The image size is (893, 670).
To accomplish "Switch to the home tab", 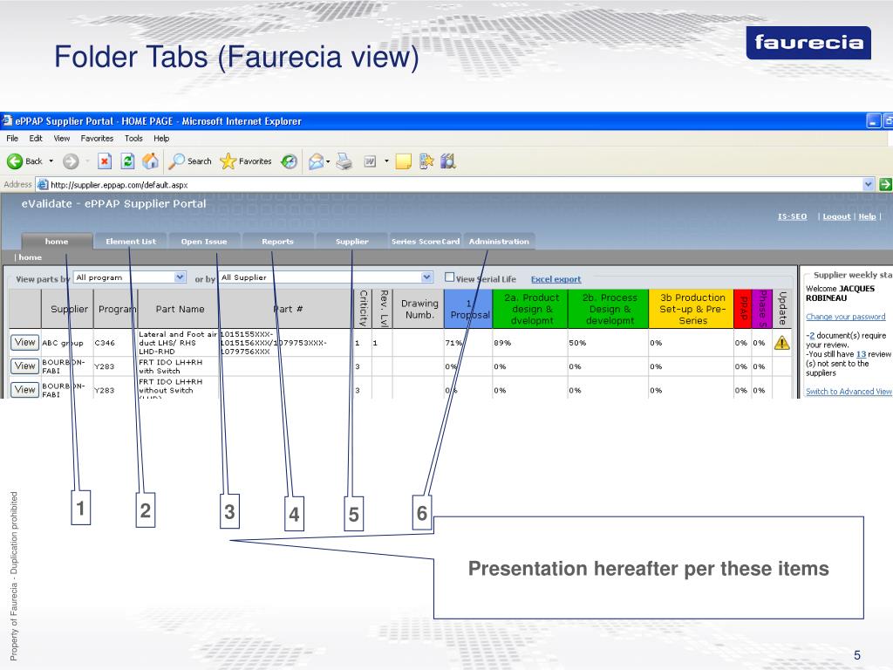I will [57, 241].
